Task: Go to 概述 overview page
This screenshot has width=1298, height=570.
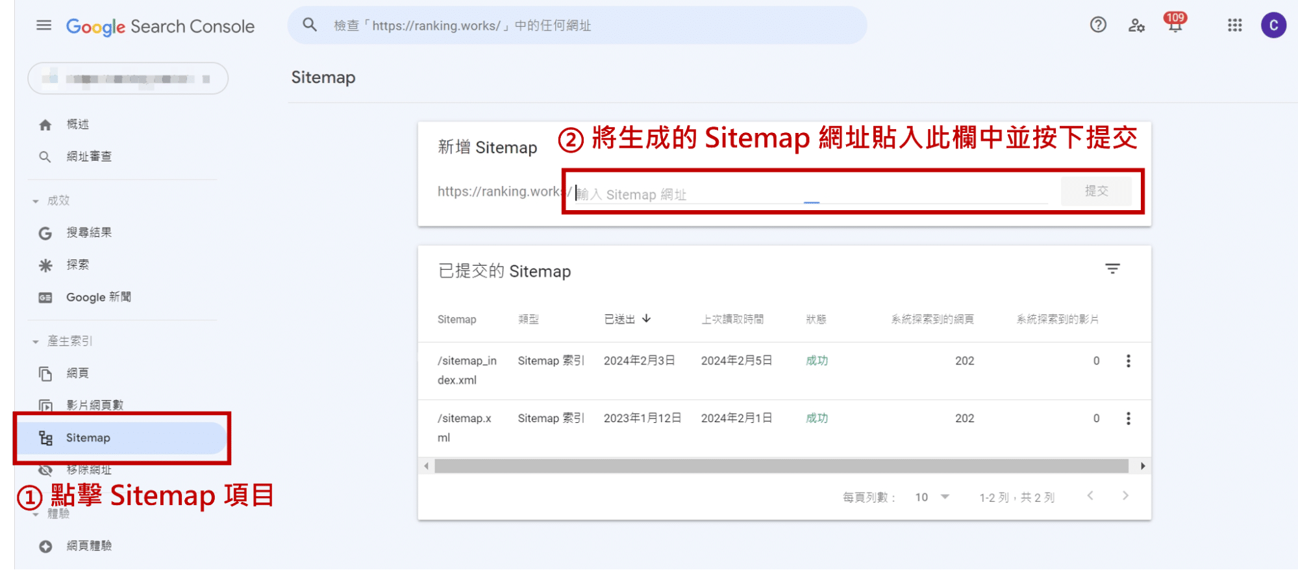Action: [77, 125]
